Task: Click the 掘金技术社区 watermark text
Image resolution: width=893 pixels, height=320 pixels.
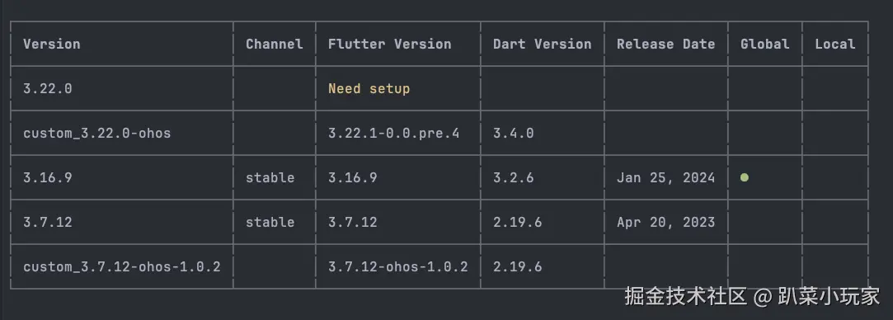Action: 685,297
